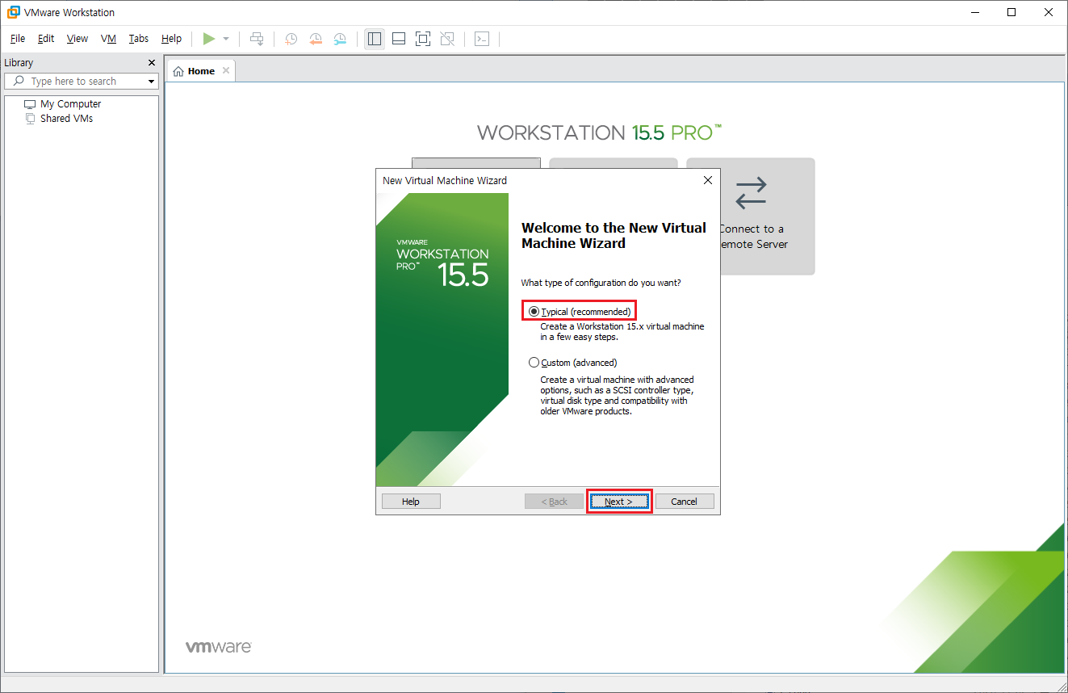Click the Unity mode toolbar icon
Screen dimensions: 1068x693
(447, 39)
